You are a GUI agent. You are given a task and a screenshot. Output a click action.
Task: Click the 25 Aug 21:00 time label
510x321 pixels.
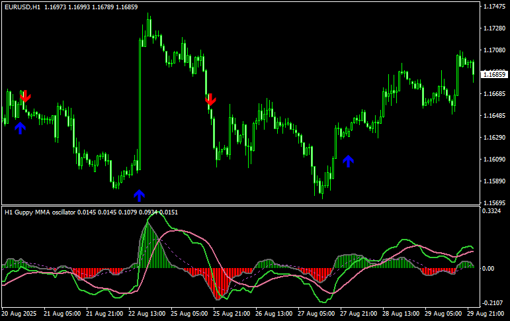232,314
